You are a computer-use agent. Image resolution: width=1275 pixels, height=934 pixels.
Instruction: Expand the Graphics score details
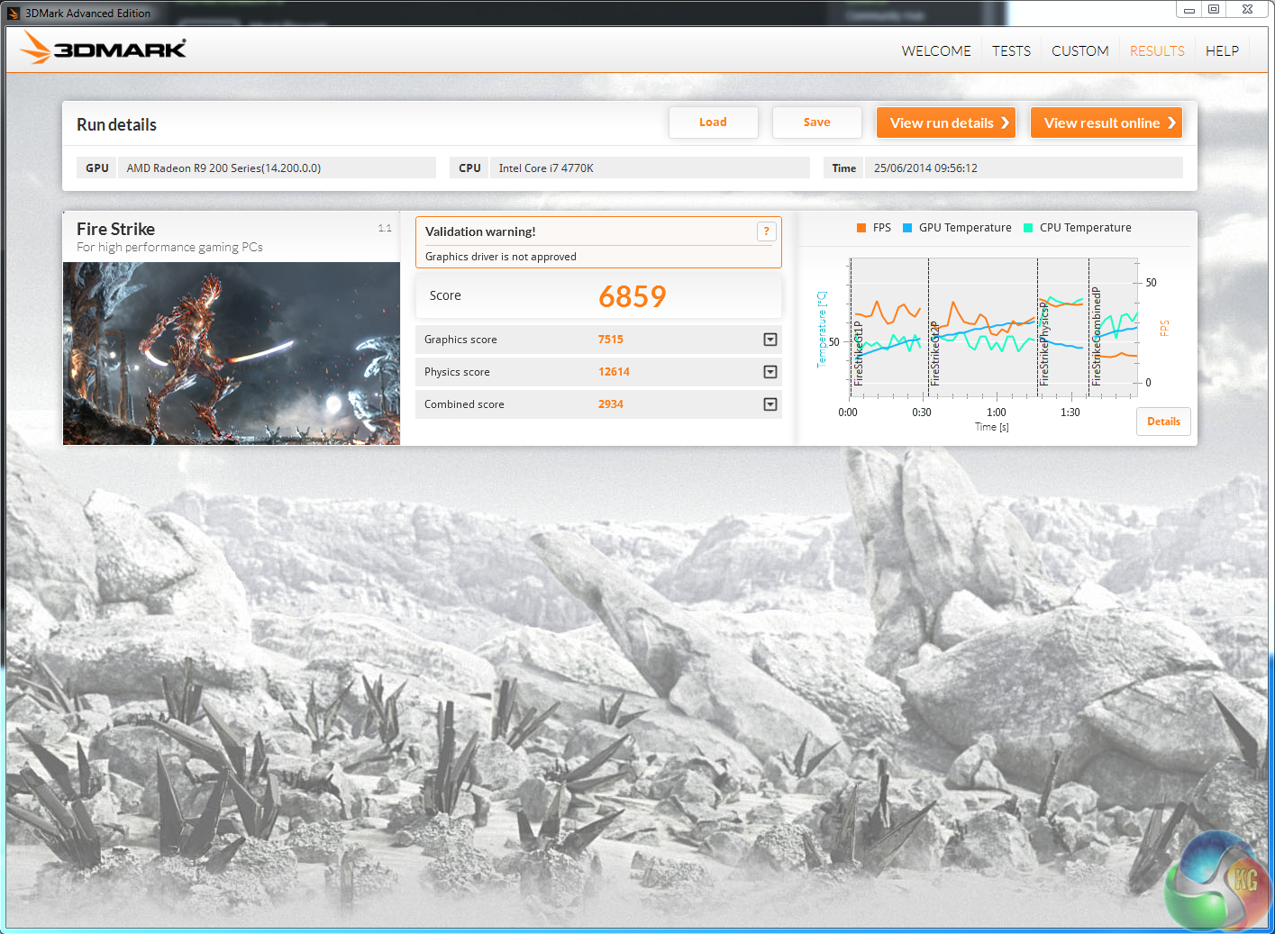tap(770, 340)
